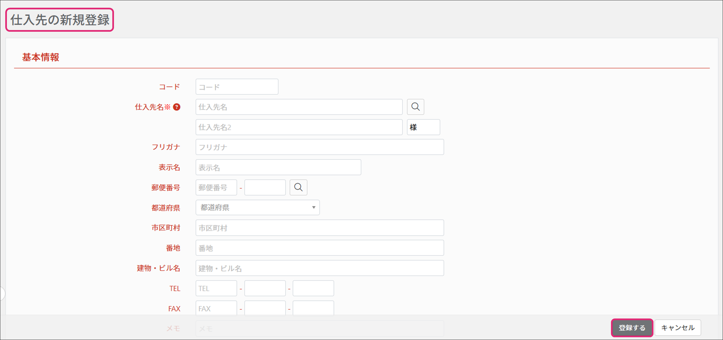The width and height of the screenshot is (723, 340).
Task: Open the 都道府県 prefecture dropdown
Action: coord(257,208)
